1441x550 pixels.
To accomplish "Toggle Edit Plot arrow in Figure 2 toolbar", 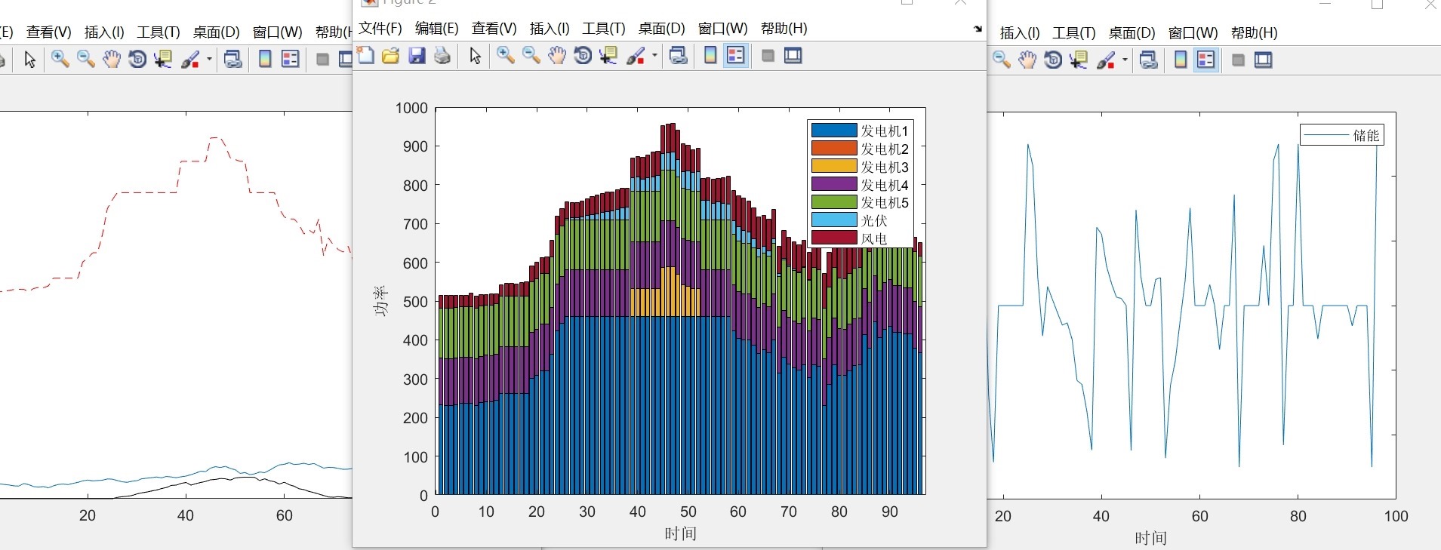I will pos(475,56).
